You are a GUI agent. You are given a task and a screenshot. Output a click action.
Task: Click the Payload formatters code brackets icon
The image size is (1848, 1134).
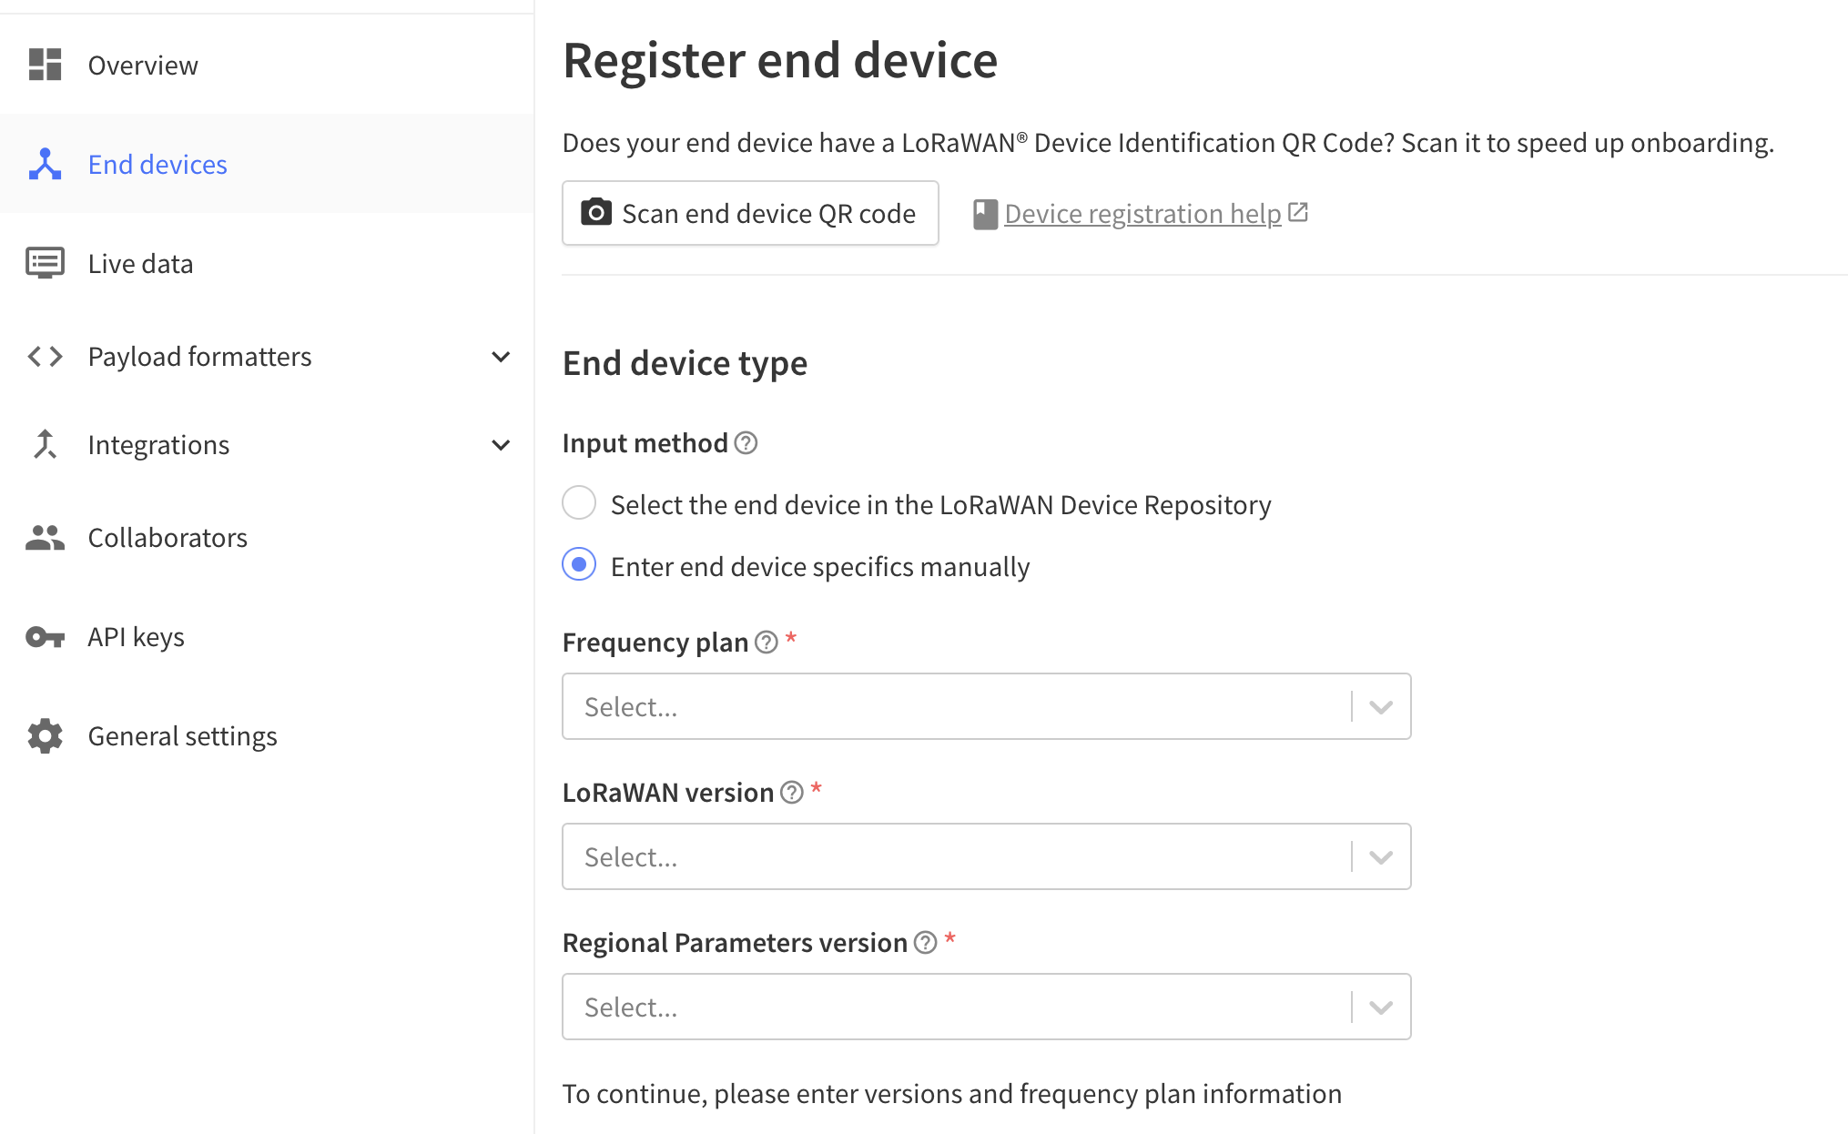click(45, 356)
